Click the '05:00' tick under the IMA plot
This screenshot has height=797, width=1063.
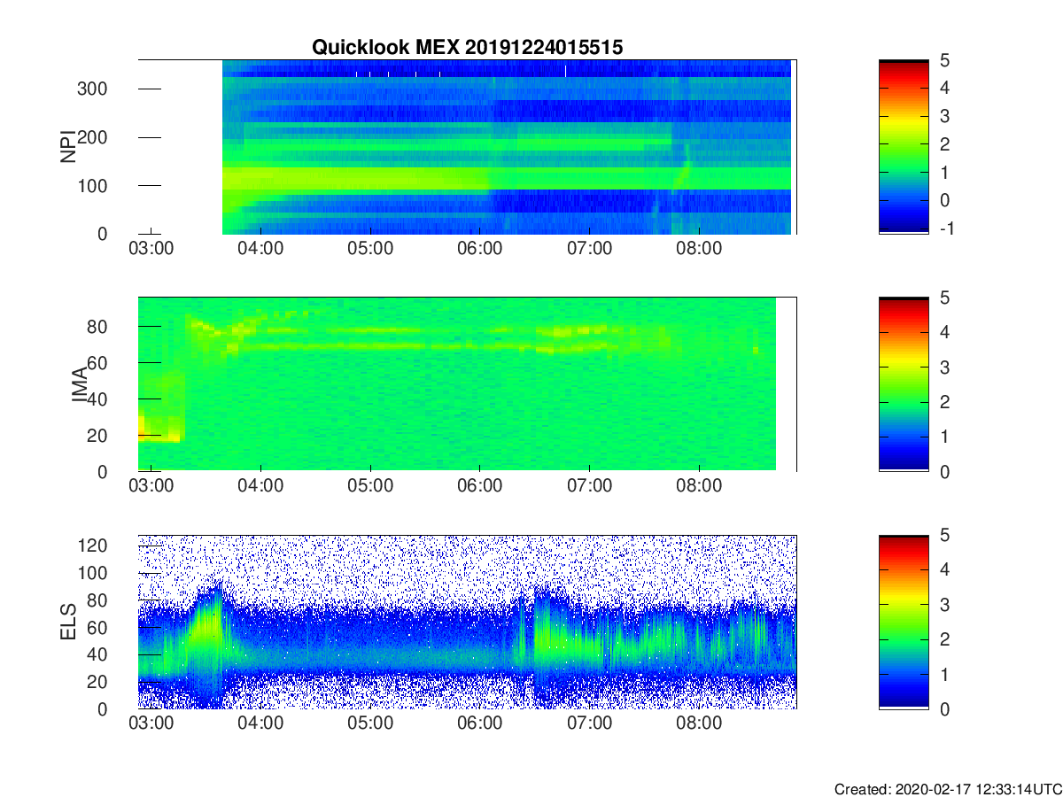click(x=370, y=486)
